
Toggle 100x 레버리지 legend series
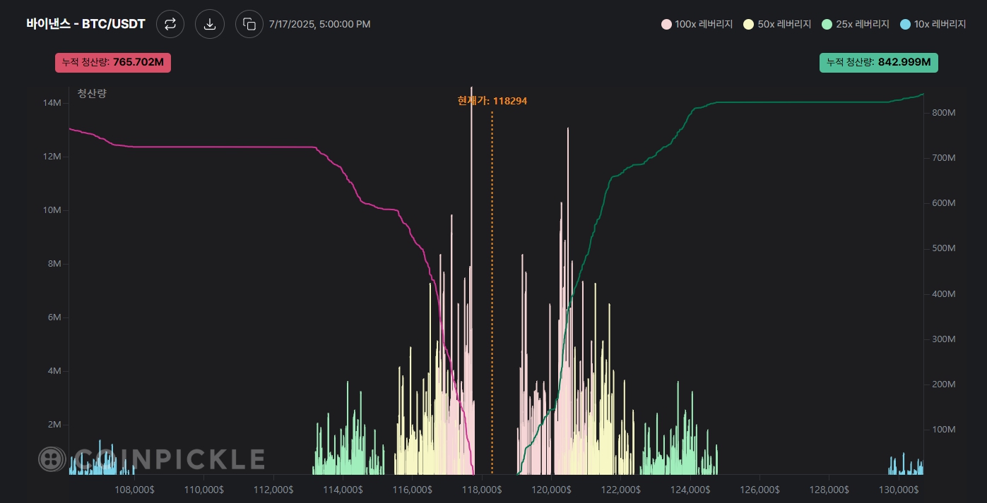(697, 24)
